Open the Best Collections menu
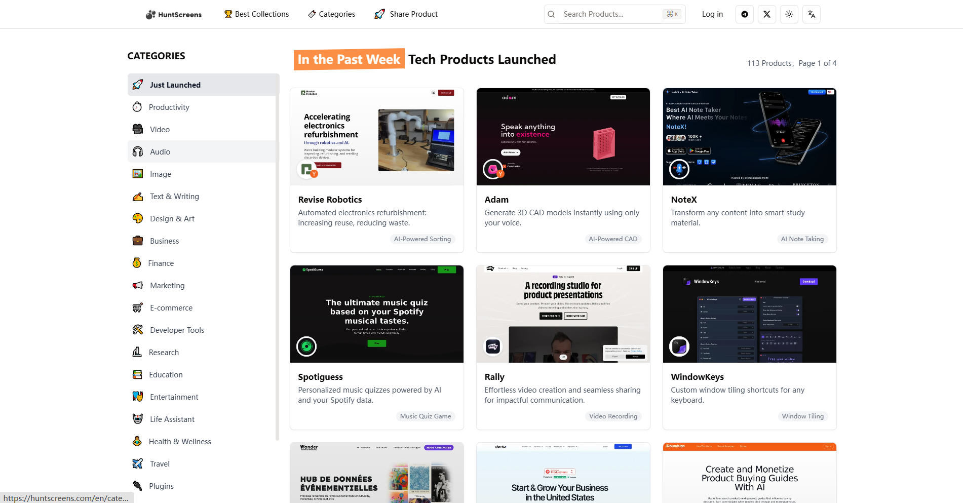Screen dimensions: 963x503 click(257, 14)
